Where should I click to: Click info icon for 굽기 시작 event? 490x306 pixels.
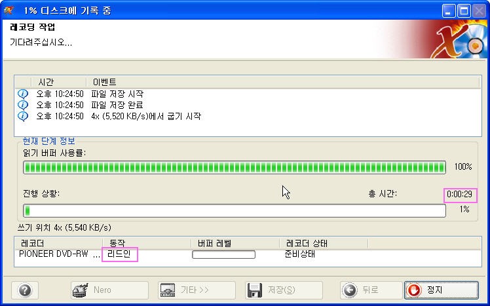point(23,116)
